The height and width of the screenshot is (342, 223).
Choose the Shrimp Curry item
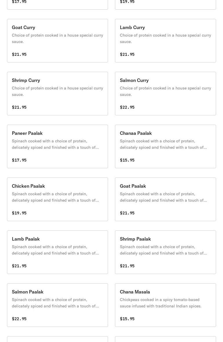(57, 94)
